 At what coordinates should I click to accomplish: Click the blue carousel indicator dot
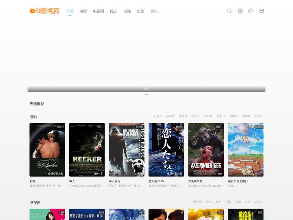(146, 95)
